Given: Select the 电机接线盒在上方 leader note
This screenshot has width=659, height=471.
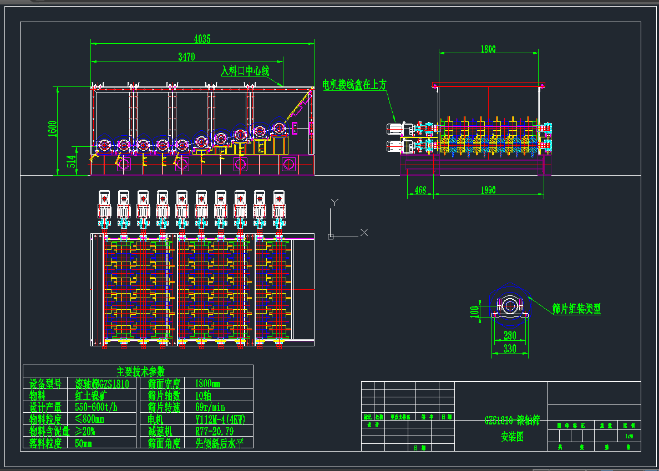Looking at the screenshot, I should [354, 84].
